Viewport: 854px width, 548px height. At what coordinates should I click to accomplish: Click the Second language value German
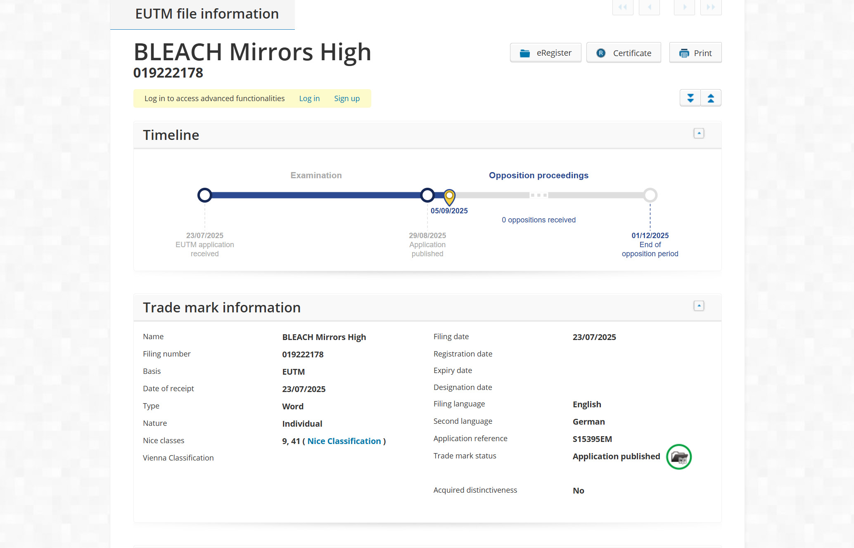tap(588, 422)
